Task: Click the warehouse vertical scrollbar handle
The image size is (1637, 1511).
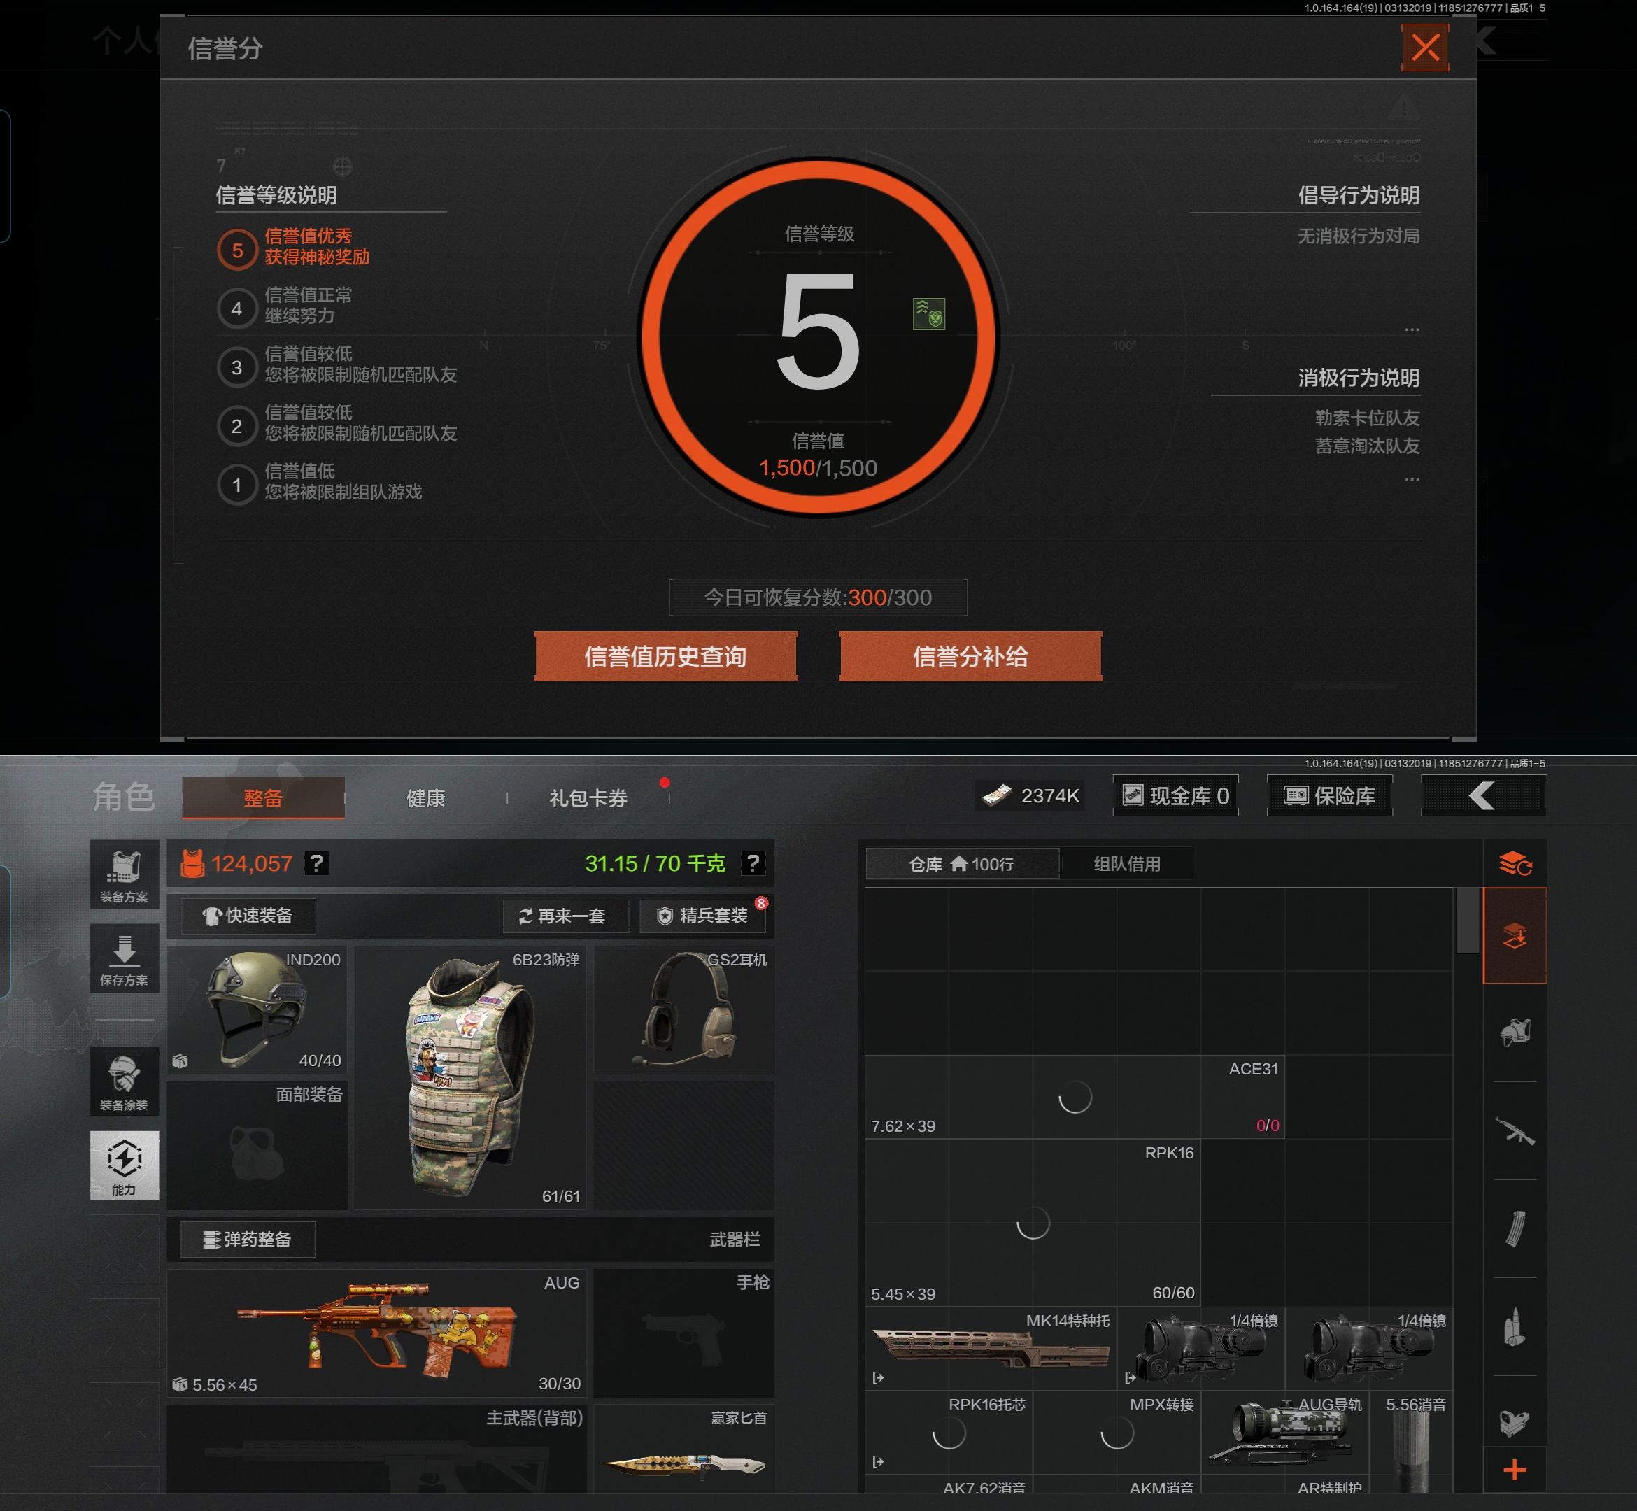Action: (x=1467, y=921)
